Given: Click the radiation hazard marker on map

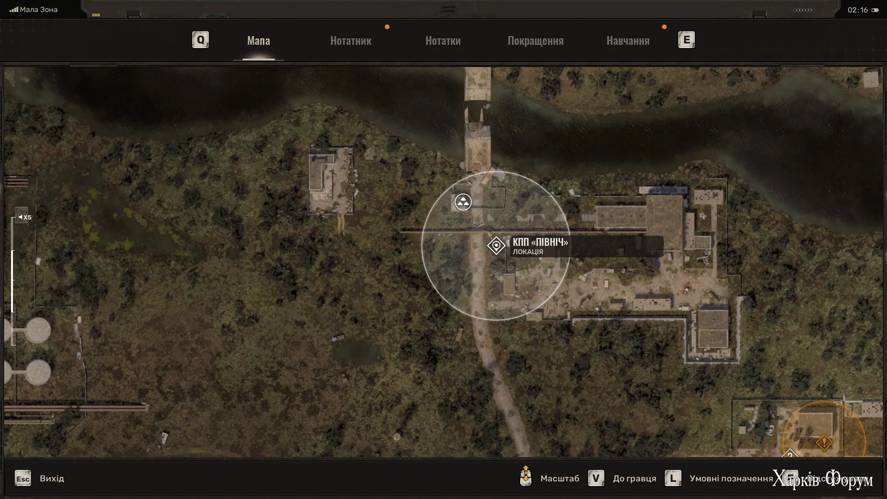Looking at the screenshot, I should [463, 202].
